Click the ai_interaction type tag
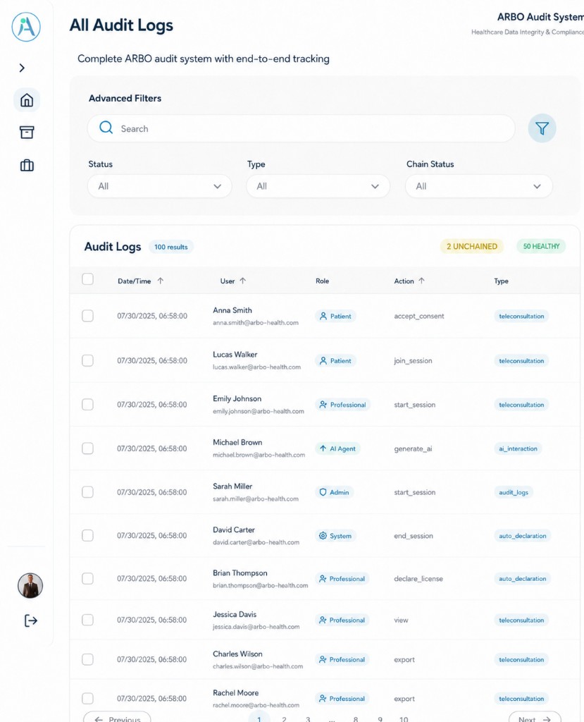Image resolution: width=584 pixels, height=722 pixels. (518, 448)
